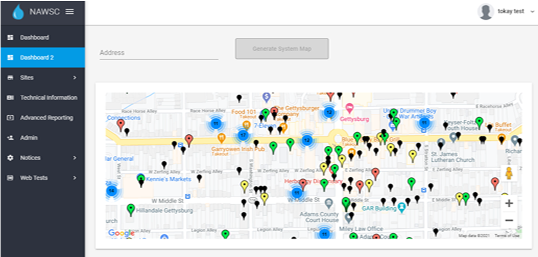This screenshot has width=538, height=257.
Task: Open the Dashboard menu item
Action: click(42, 37)
